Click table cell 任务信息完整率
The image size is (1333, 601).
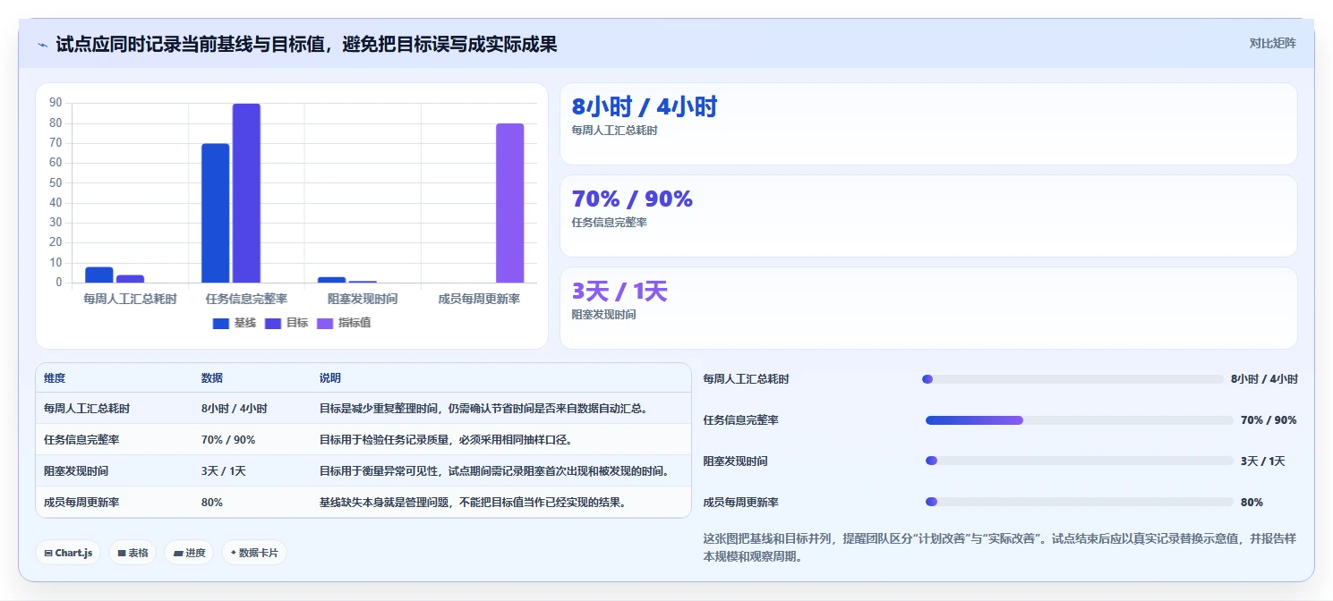[x=81, y=440]
